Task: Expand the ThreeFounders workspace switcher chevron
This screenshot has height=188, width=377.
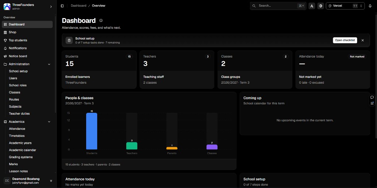Action: pyautogui.click(x=51, y=7)
